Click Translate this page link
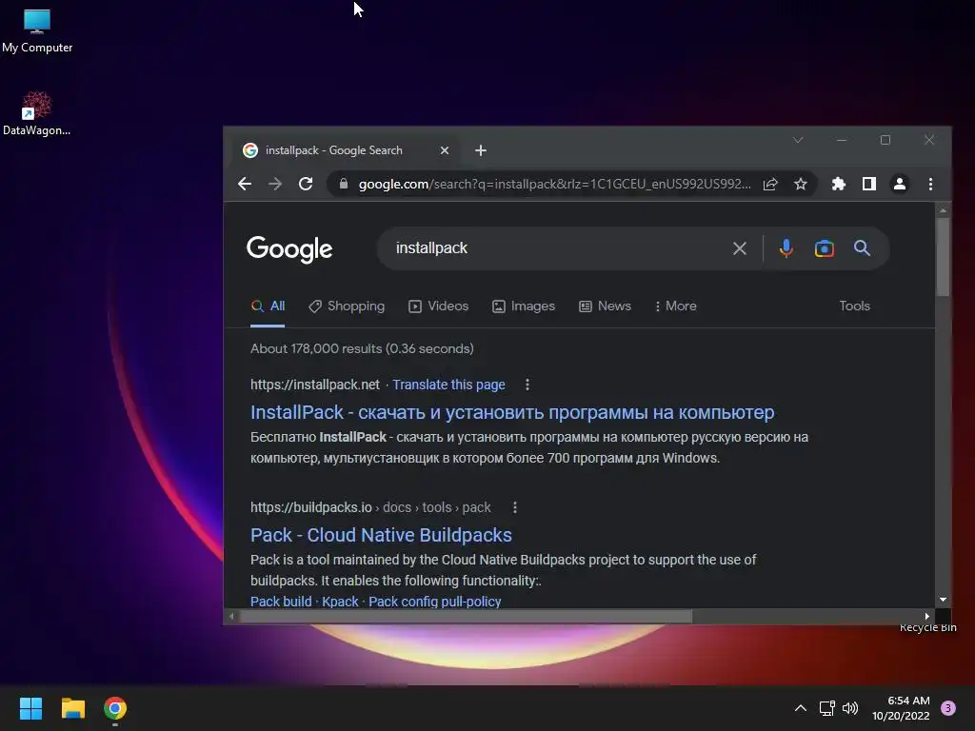Image resolution: width=975 pixels, height=731 pixels. point(448,385)
